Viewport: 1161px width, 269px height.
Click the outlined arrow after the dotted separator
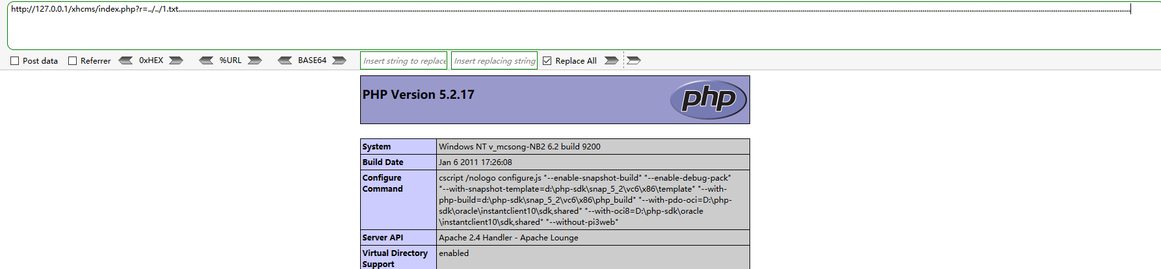click(634, 60)
